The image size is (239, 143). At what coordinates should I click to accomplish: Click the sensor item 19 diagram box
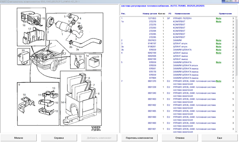coord(77,62)
